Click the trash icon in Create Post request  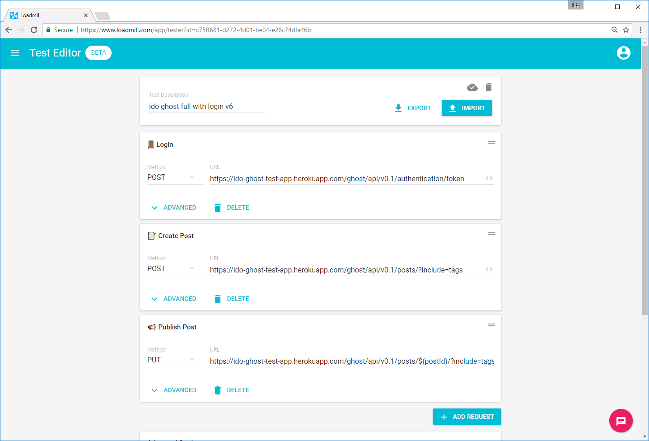tap(218, 299)
